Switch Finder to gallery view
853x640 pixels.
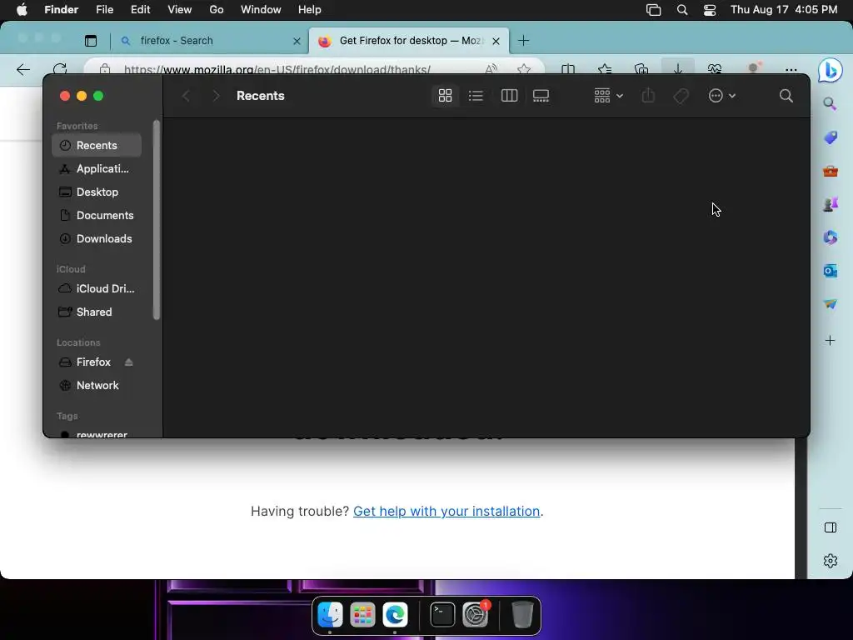(541, 96)
